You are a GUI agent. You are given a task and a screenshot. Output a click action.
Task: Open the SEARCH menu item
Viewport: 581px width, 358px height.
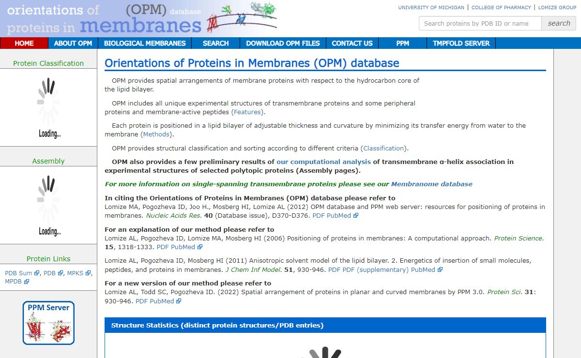pos(216,43)
